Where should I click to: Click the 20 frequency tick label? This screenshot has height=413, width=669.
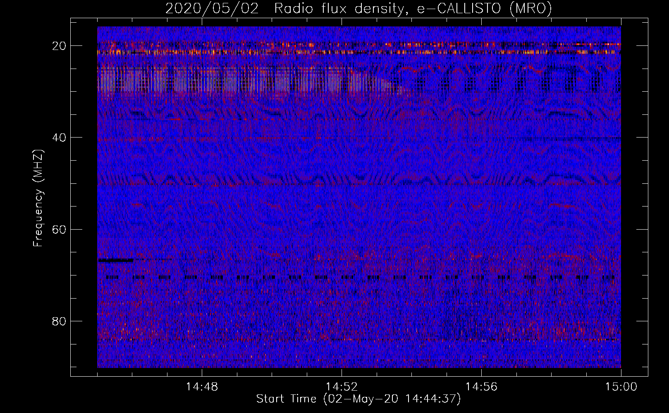pyautogui.click(x=60, y=46)
